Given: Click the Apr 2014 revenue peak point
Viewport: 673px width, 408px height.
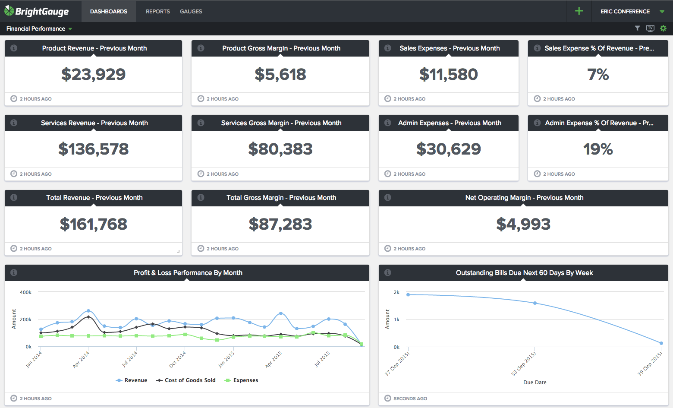Looking at the screenshot, I should click(88, 311).
